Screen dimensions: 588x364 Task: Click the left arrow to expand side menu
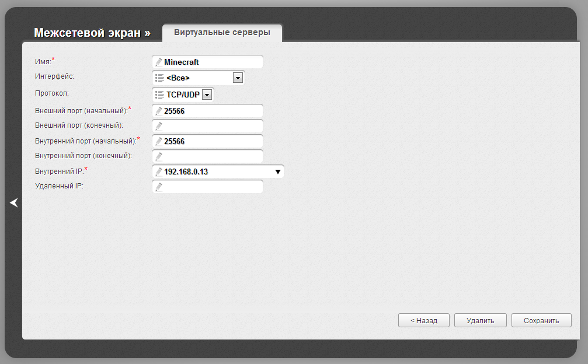(14, 202)
